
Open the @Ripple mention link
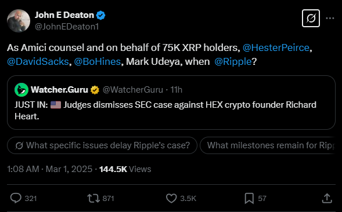(x=233, y=61)
